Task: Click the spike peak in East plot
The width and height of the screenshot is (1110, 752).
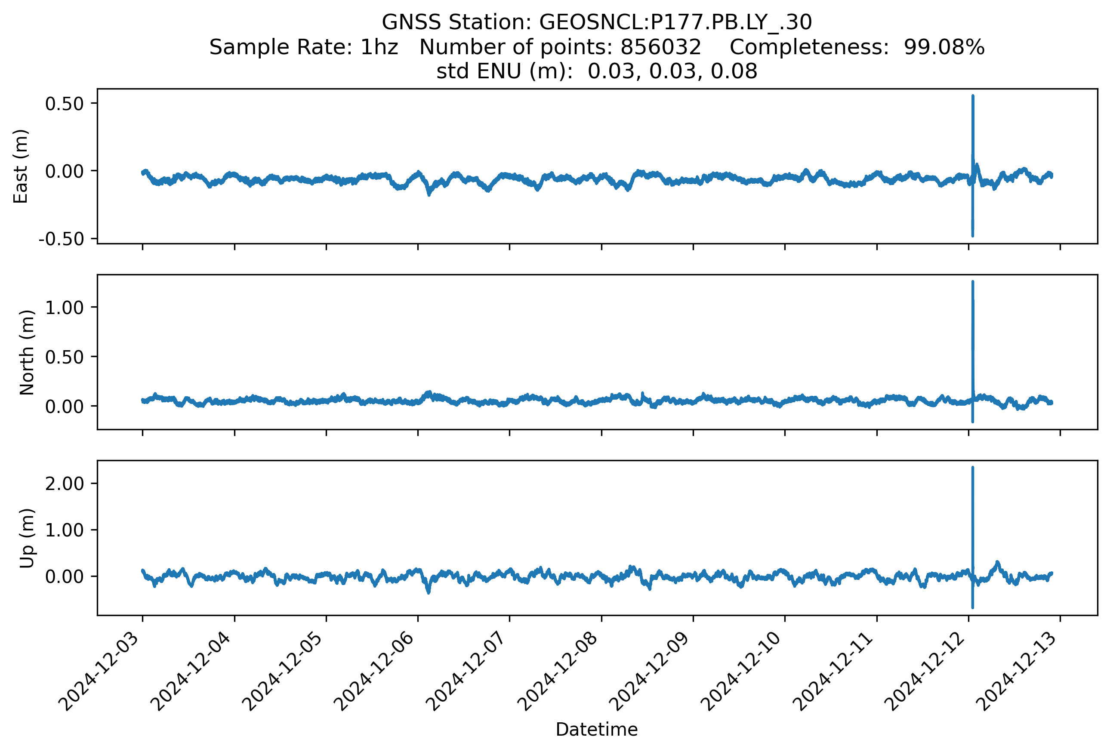Action: (x=972, y=97)
